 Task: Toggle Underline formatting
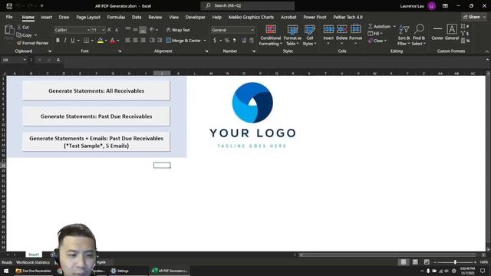pyautogui.click(x=73, y=41)
